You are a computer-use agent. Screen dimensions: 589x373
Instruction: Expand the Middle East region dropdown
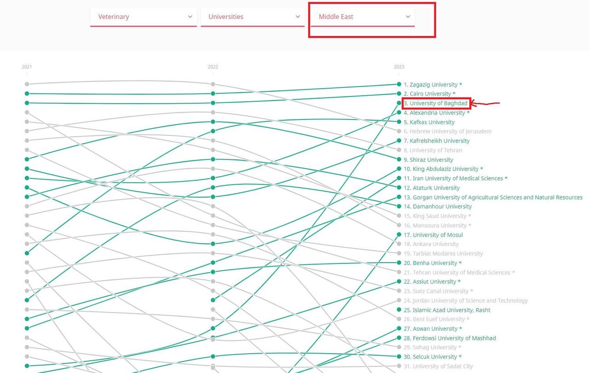(x=363, y=17)
